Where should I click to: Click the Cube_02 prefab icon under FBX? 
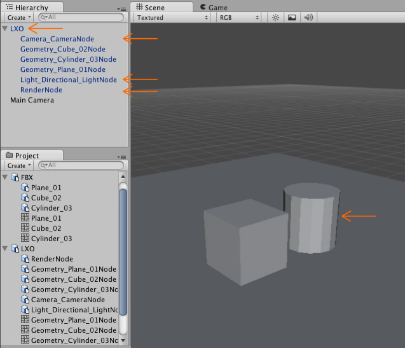click(25, 198)
